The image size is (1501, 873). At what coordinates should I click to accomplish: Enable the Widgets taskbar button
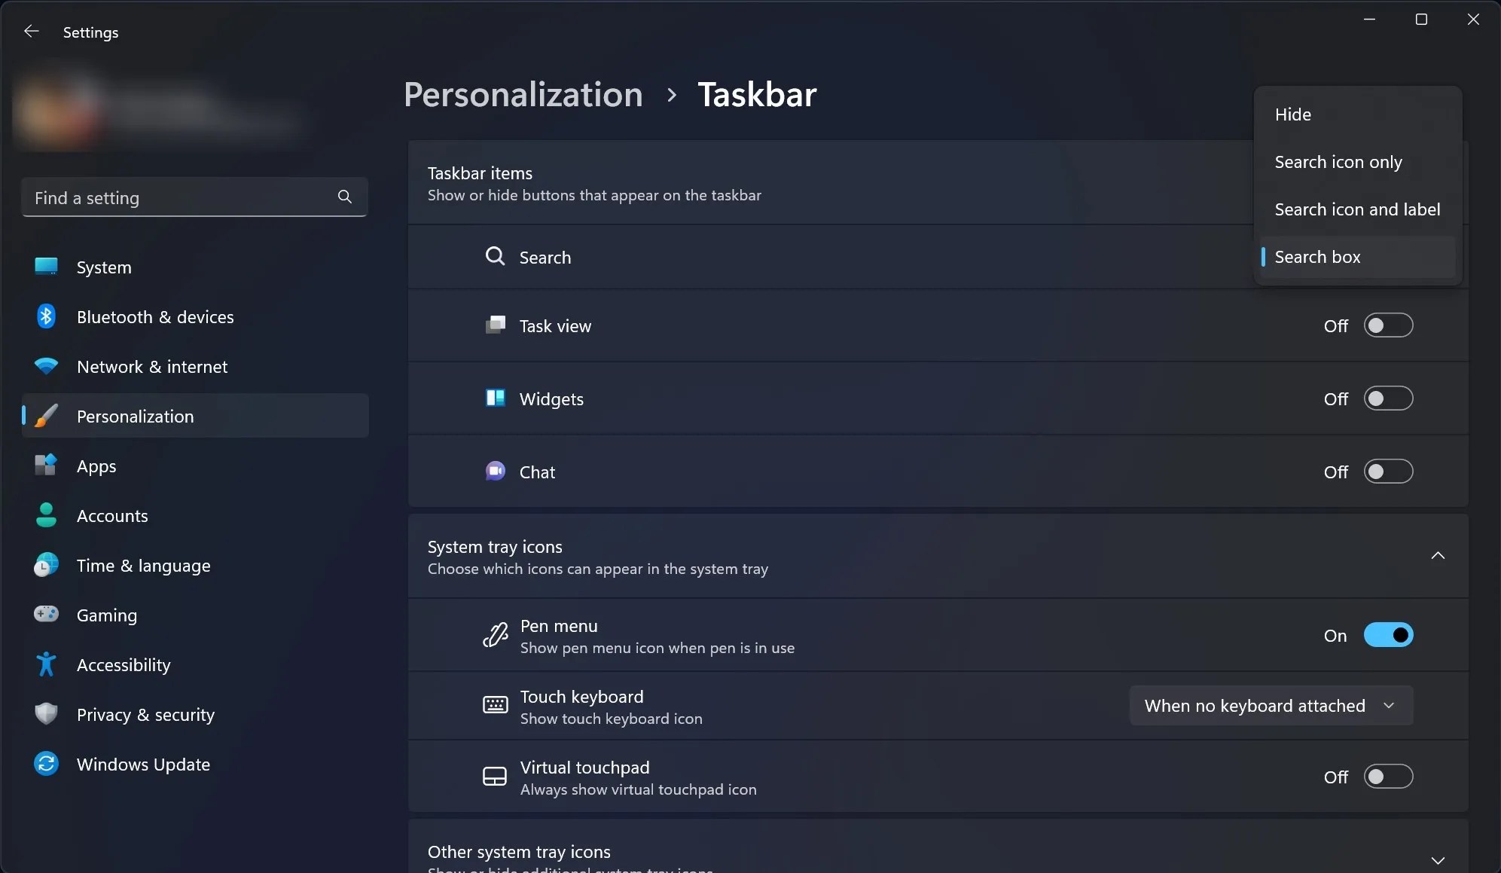(1388, 398)
